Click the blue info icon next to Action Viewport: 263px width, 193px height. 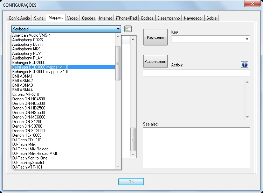click(244, 65)
